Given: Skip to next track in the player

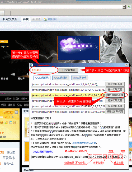Looking at the screenshot, I should [x=87, y=46].
